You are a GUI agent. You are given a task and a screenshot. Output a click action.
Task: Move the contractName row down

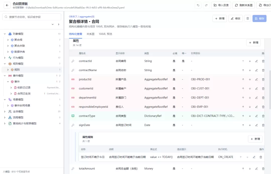click(x=250, y=70)
